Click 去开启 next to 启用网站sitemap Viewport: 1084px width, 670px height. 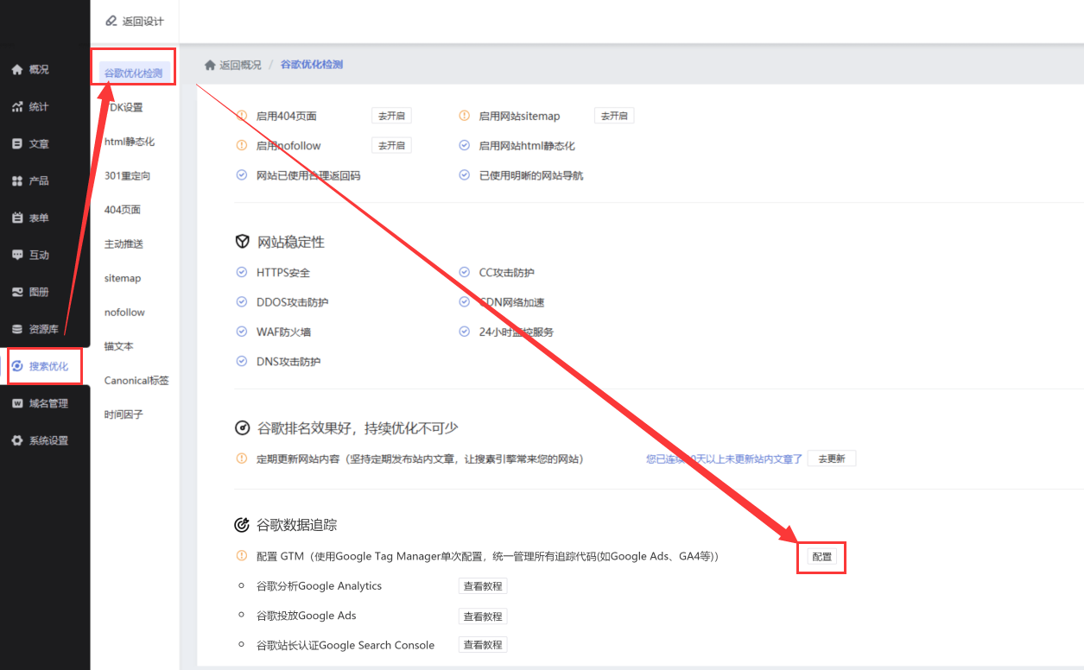[614, 116]
